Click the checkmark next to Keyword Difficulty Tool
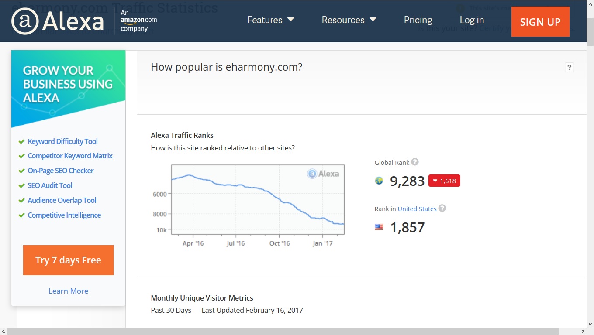The width and height of the screenshot is (594, 335). pyautogui.click(x=21, y=141)
